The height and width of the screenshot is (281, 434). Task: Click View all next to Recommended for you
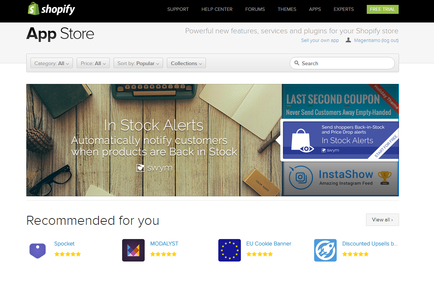(x=382, y=220)
